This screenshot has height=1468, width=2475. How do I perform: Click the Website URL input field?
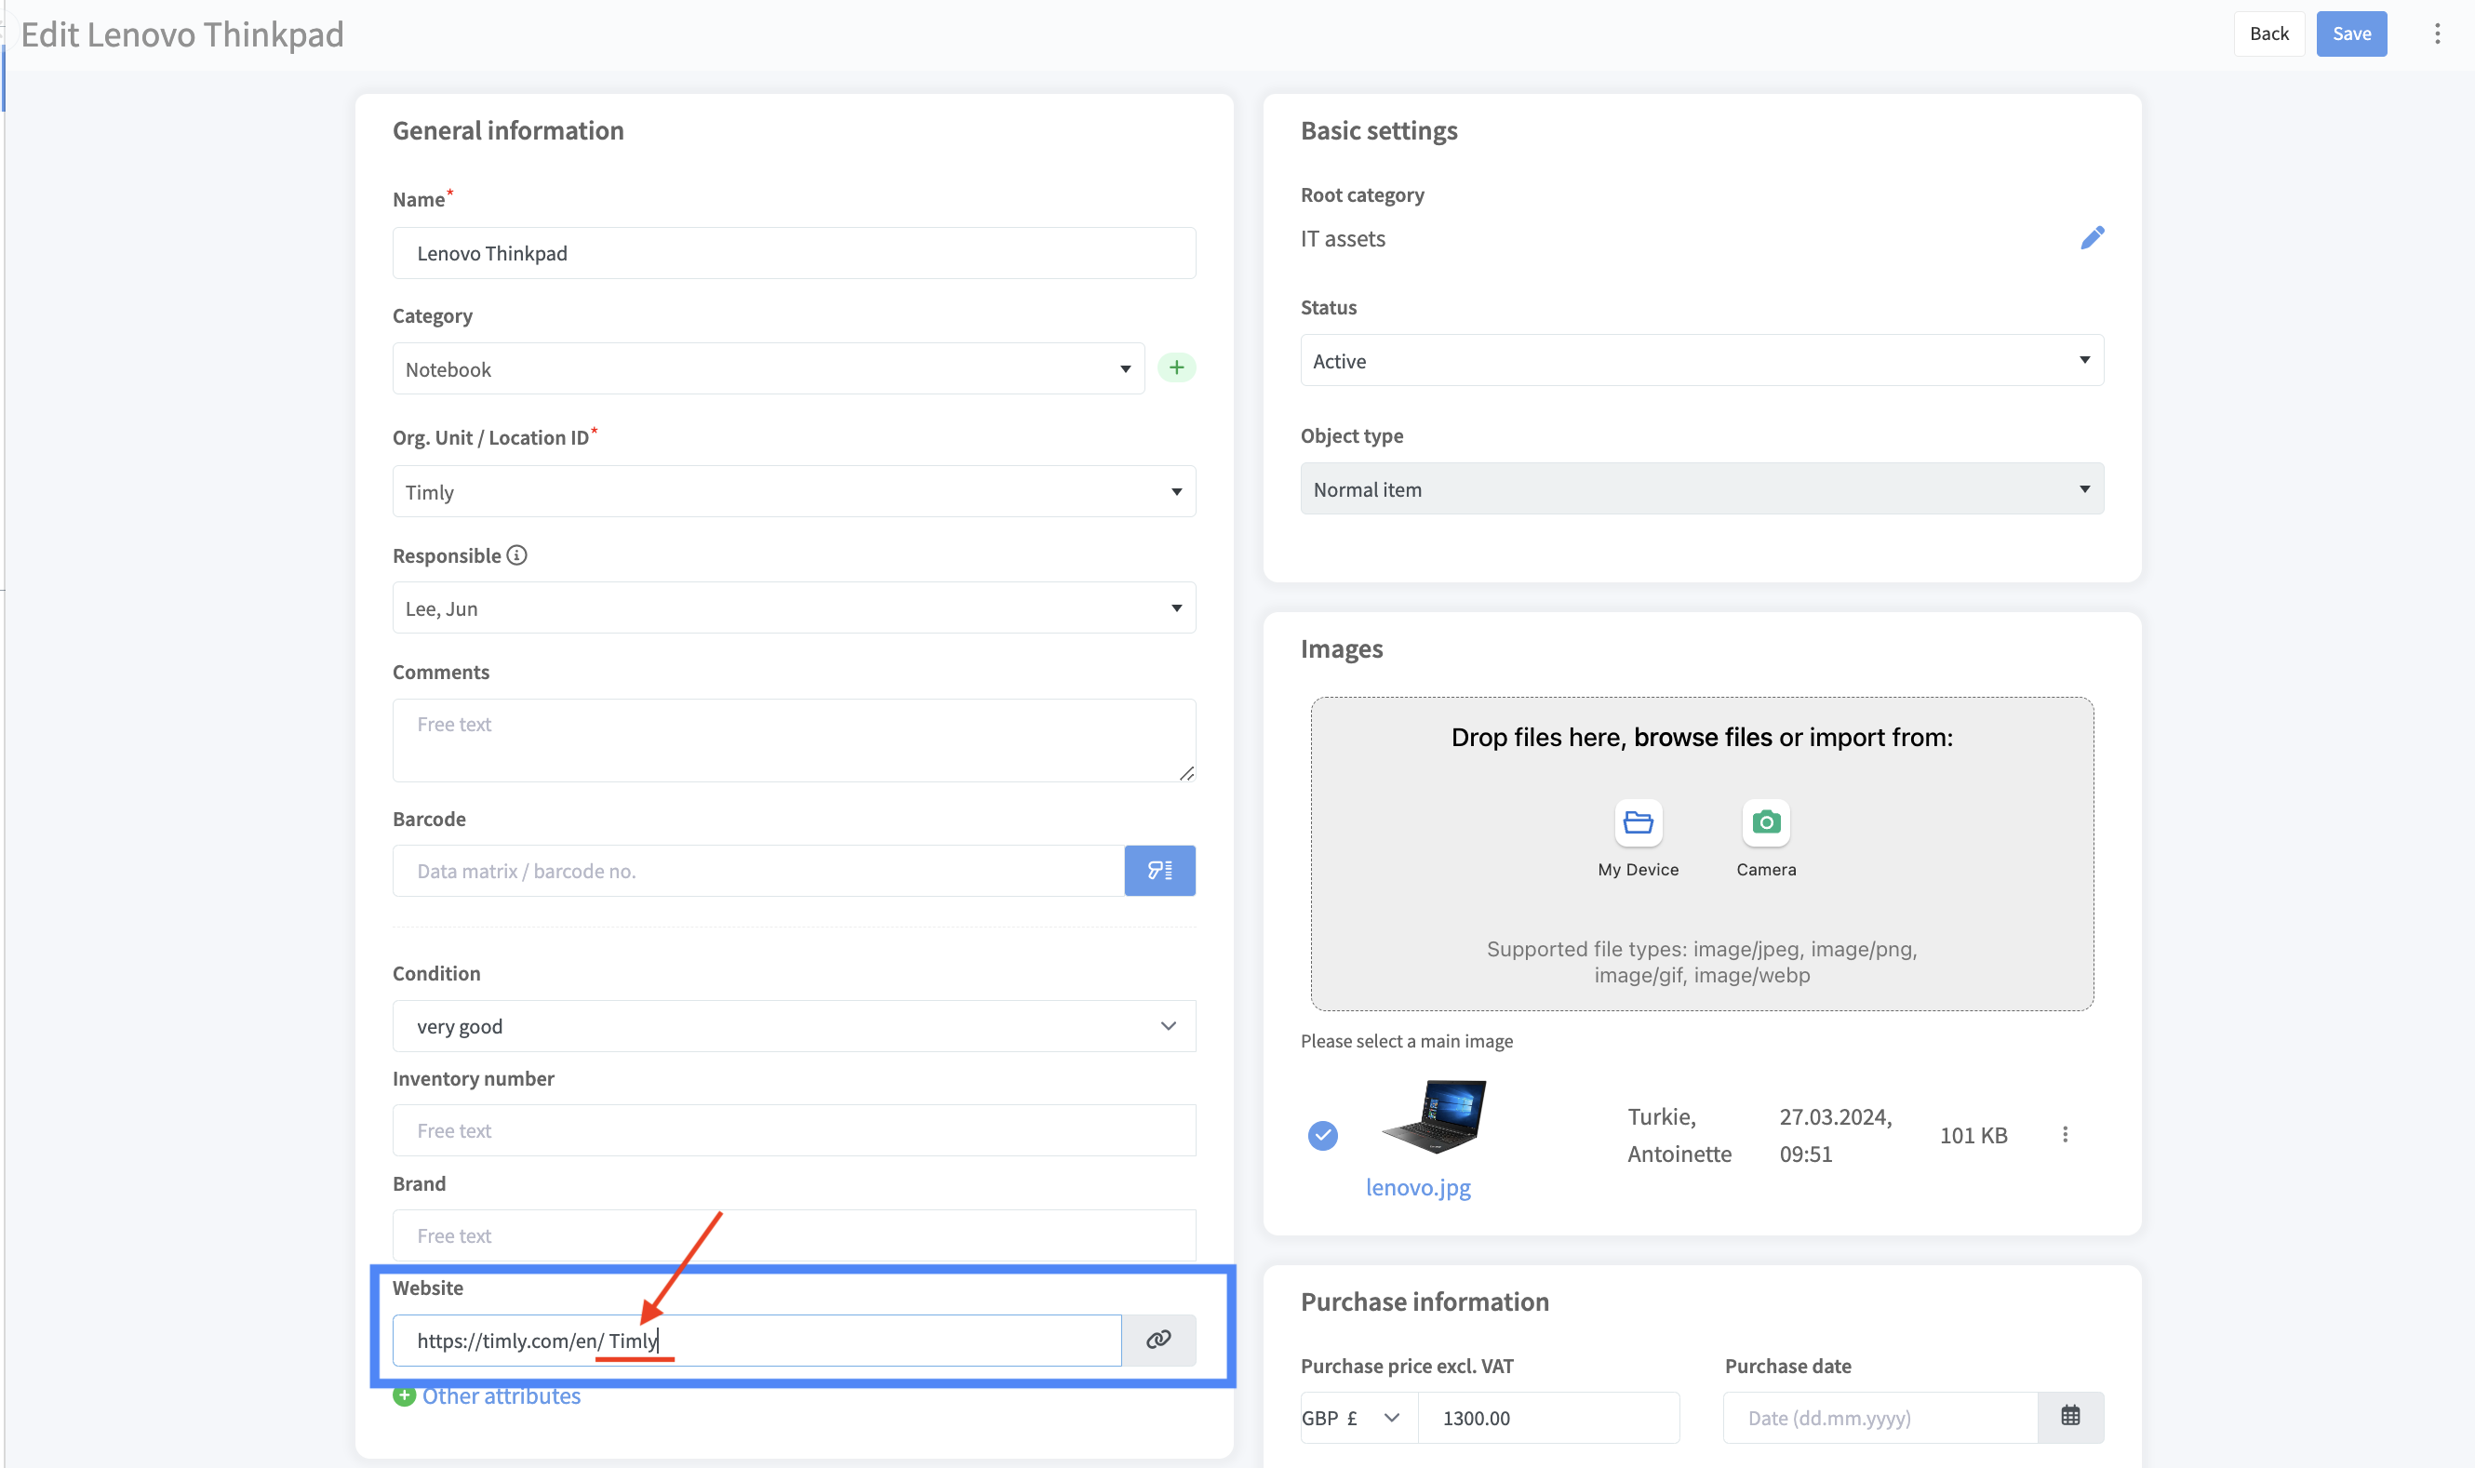tap(756, 1340)
